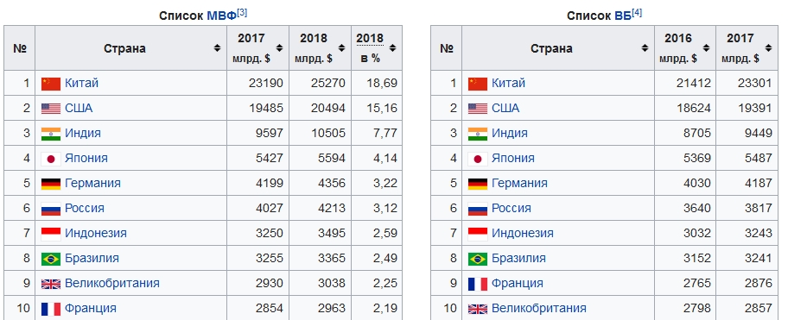Open Россия link in IMF table

click(85, 208)
